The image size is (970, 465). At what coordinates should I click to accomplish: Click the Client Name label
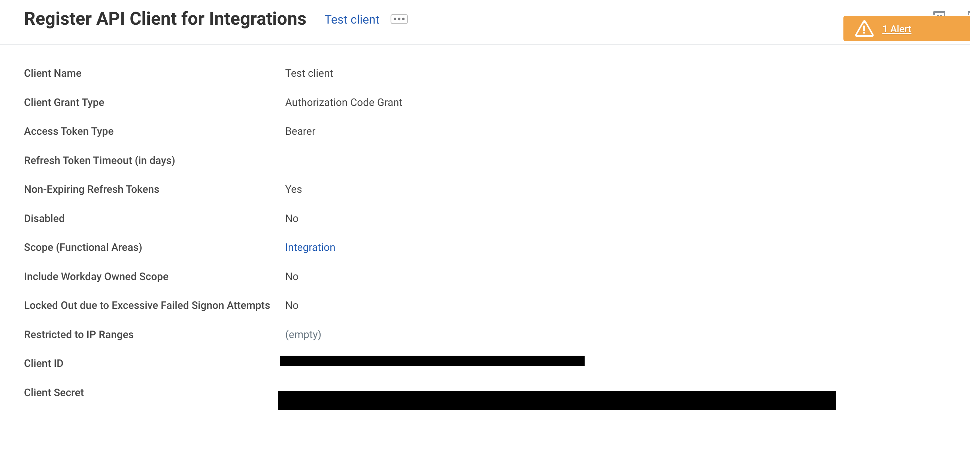[x=53, y=73]
